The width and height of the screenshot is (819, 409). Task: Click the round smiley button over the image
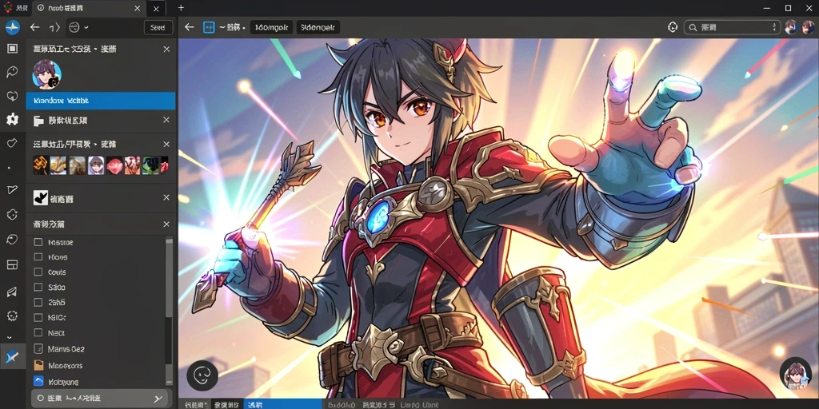coord(202,375)
